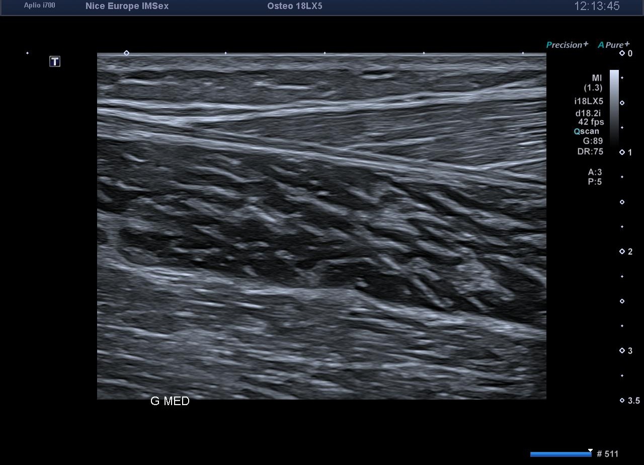Select the DR:75 dynamic range value
The image size is (644, 465).
[590, 151]
